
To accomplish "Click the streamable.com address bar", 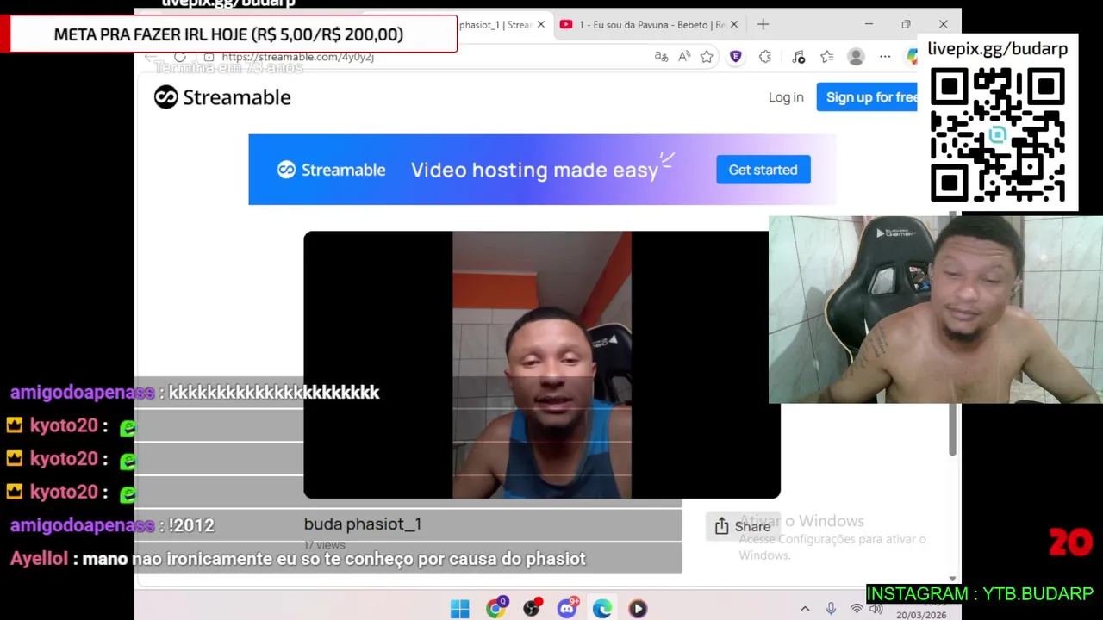I will point(297,57).
